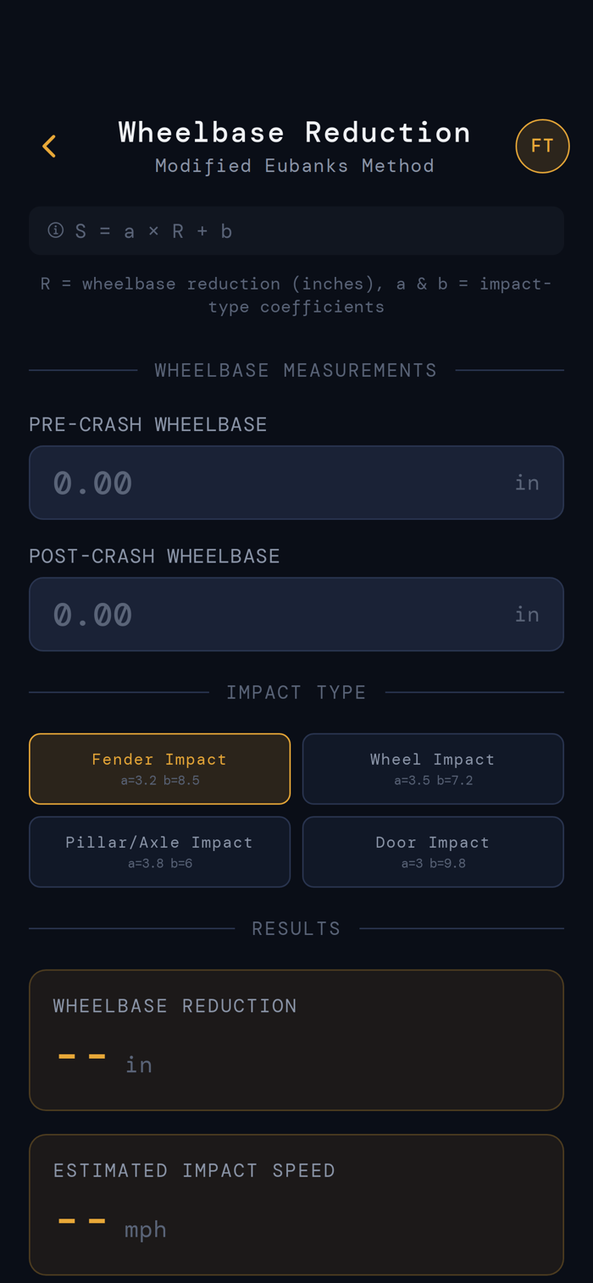
Task: Tap the S = a × R + b formula
Action: pyautogui.click(x=153, y=231)
